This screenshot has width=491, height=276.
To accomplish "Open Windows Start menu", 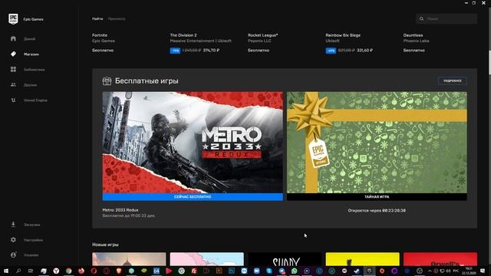I will [x=5, y=271].
